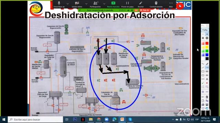
Task: Select the outlined ellipse tool
Action: [203, 75]
